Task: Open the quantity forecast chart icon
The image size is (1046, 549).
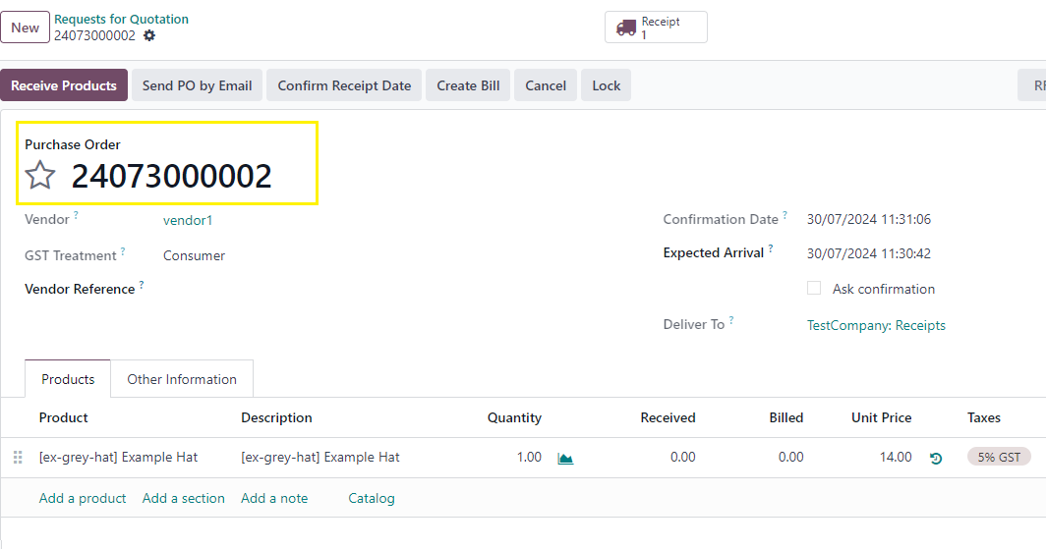Action: pyautogui.click(x=565, y=458)
